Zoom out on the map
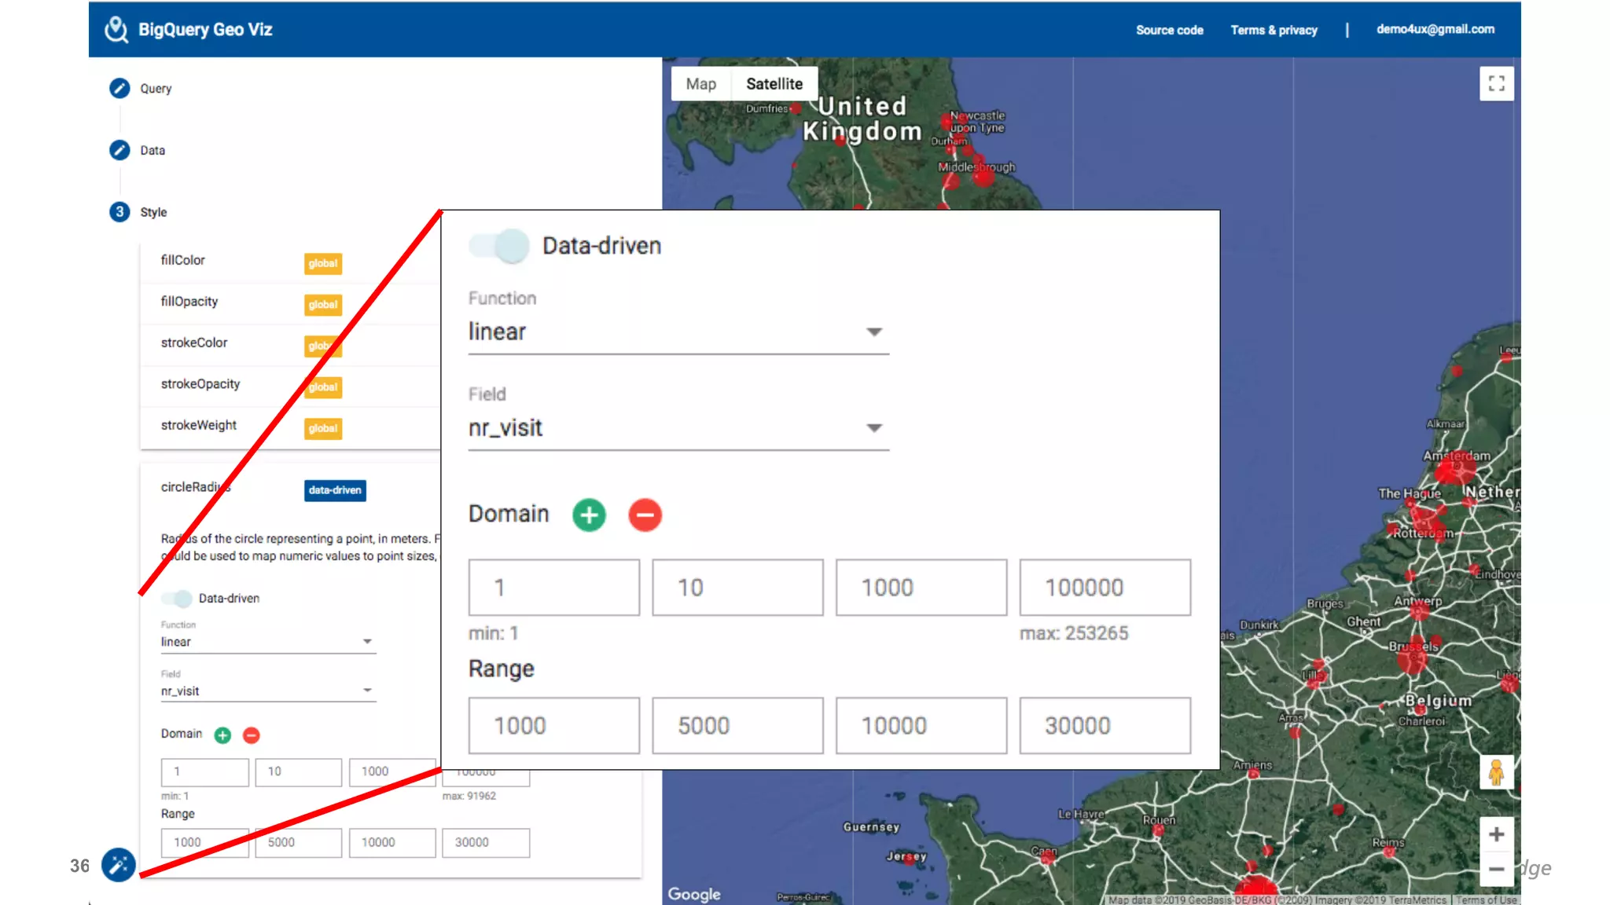Screen dimensions: 1610x905 click(1496, 869)
